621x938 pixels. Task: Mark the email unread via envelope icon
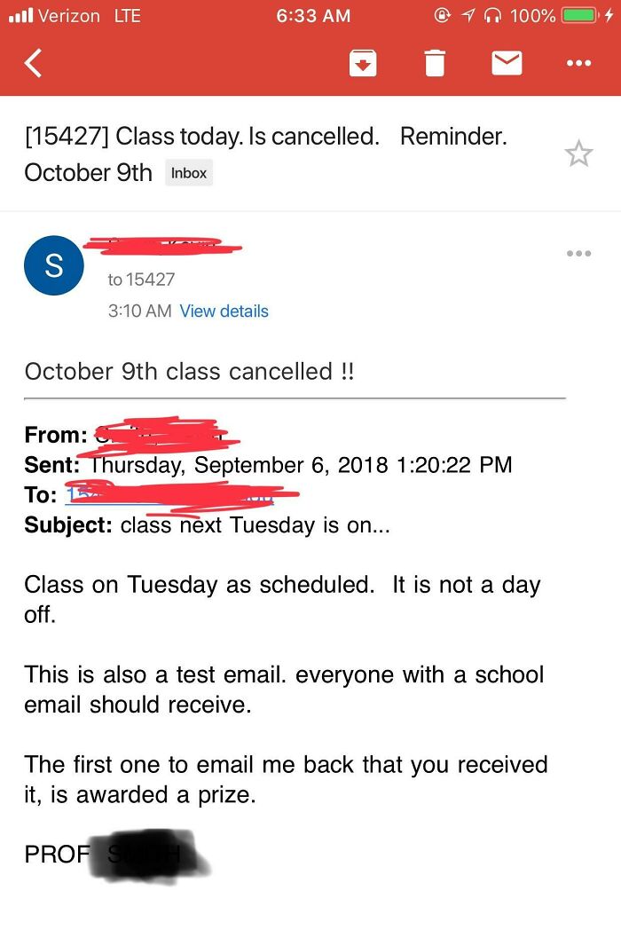click(x=507, y=63)
